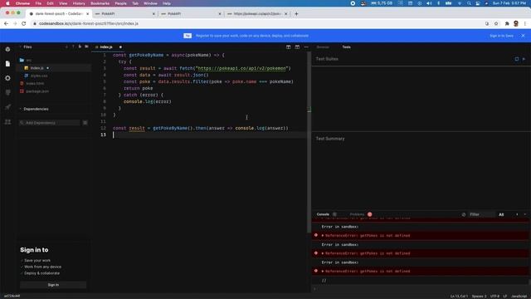Image resolution: width=531 pixels, height=299 pixels.
Task: Open a new Chrome tab with the plus icon
Action: (x=296, y=14)
